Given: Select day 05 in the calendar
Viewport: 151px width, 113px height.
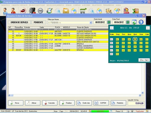Looking at the screenshot, I should 135,39.
